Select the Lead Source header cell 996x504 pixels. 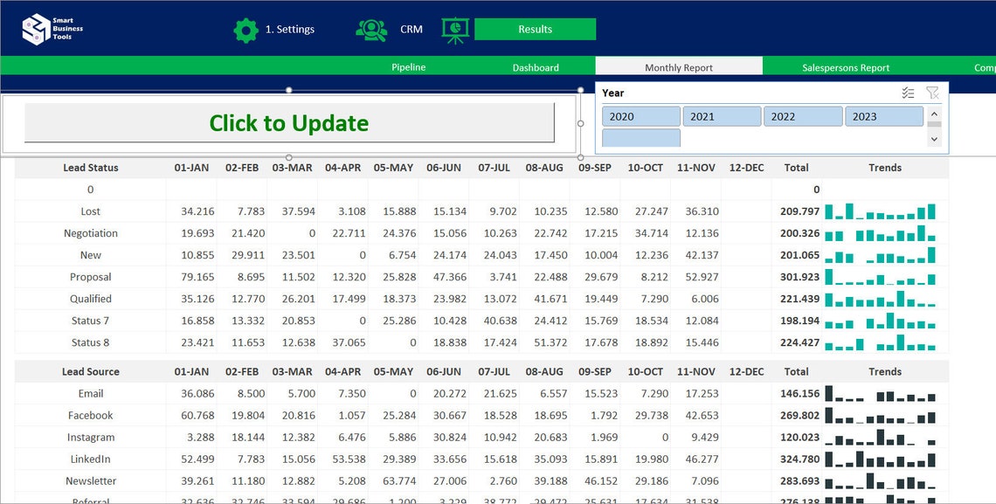pyautogui.click(x=90, y=371)
